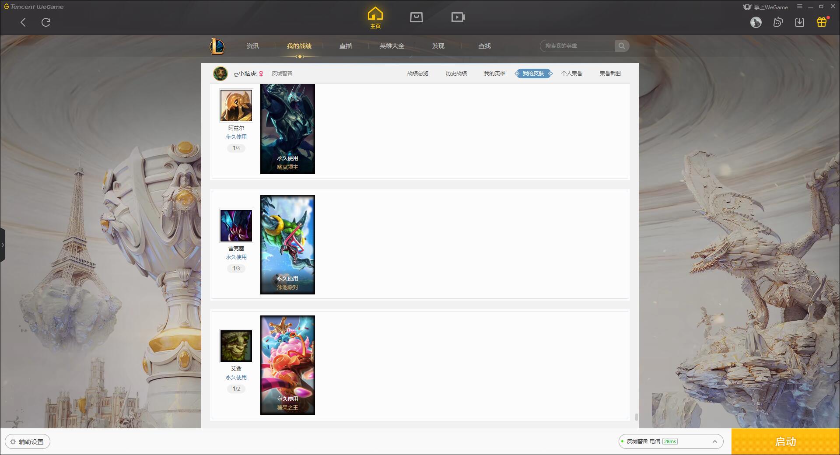Open the 幽冥领主 skin card

(287, 129)
